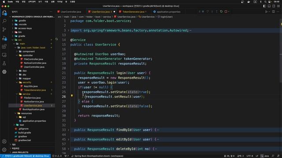Open the run dropdown arrow beside play icon
The height and width of the screenshot is (158, 282).
[269, 12]
